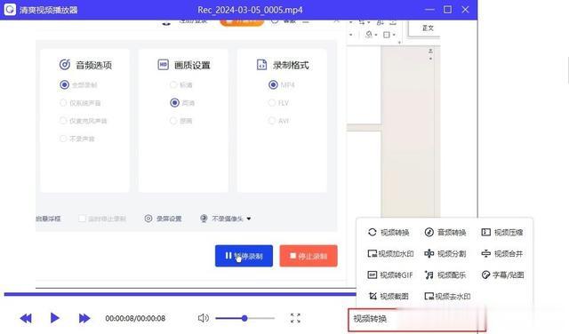Click the webcam icon beside 不录摄像头
The image size is (569, 334).
pos(204,219)
